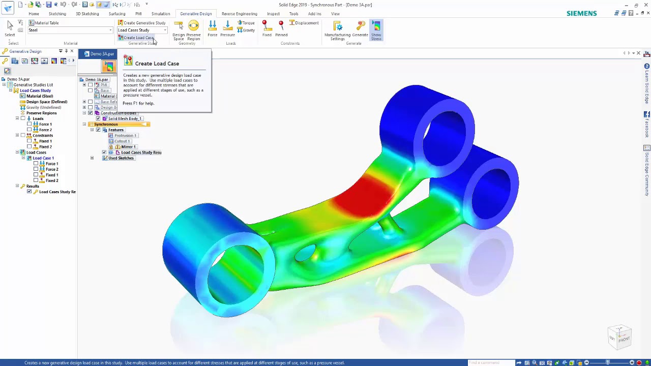
Task: Select Design Space (Defined) tree item
Action: coord(47,102)
